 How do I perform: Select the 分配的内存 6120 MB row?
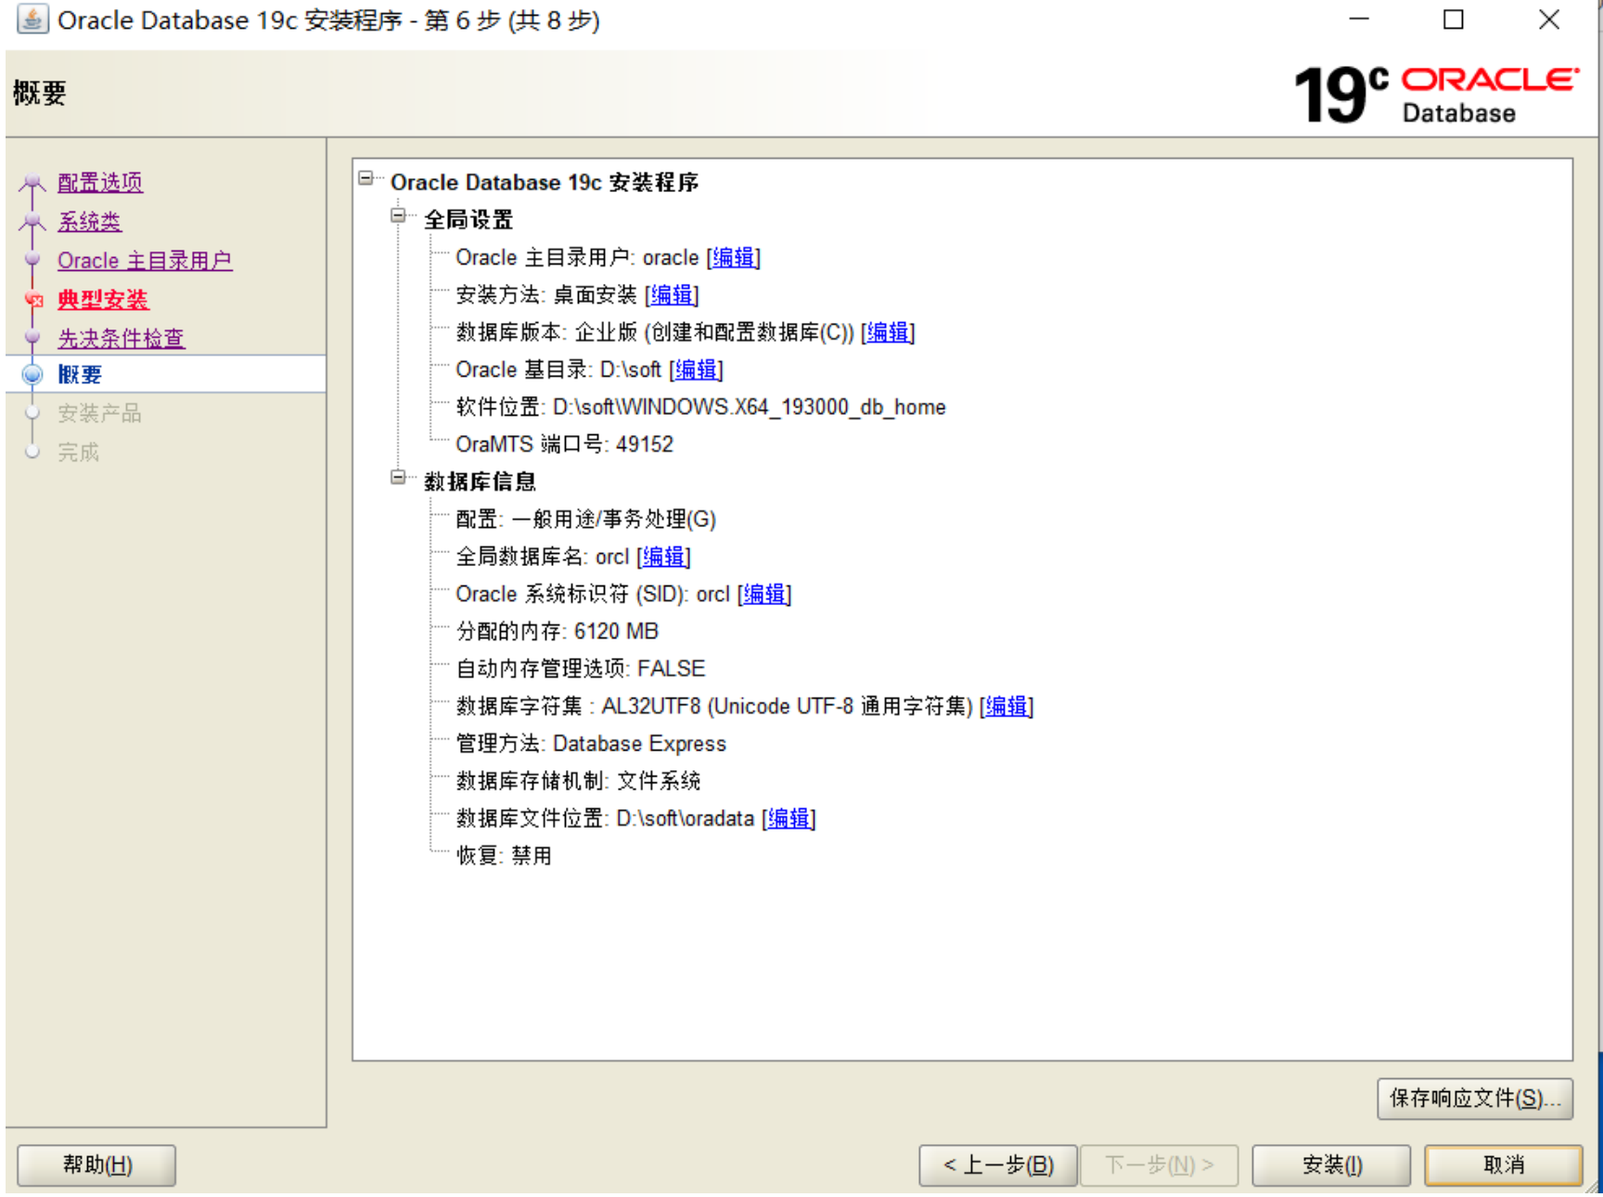[x=557, y=632]
